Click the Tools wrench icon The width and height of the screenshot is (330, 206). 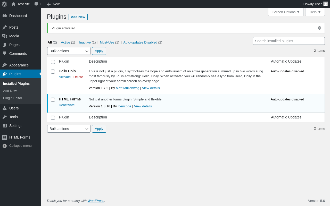pyautogui.click(x=5, y=117)
